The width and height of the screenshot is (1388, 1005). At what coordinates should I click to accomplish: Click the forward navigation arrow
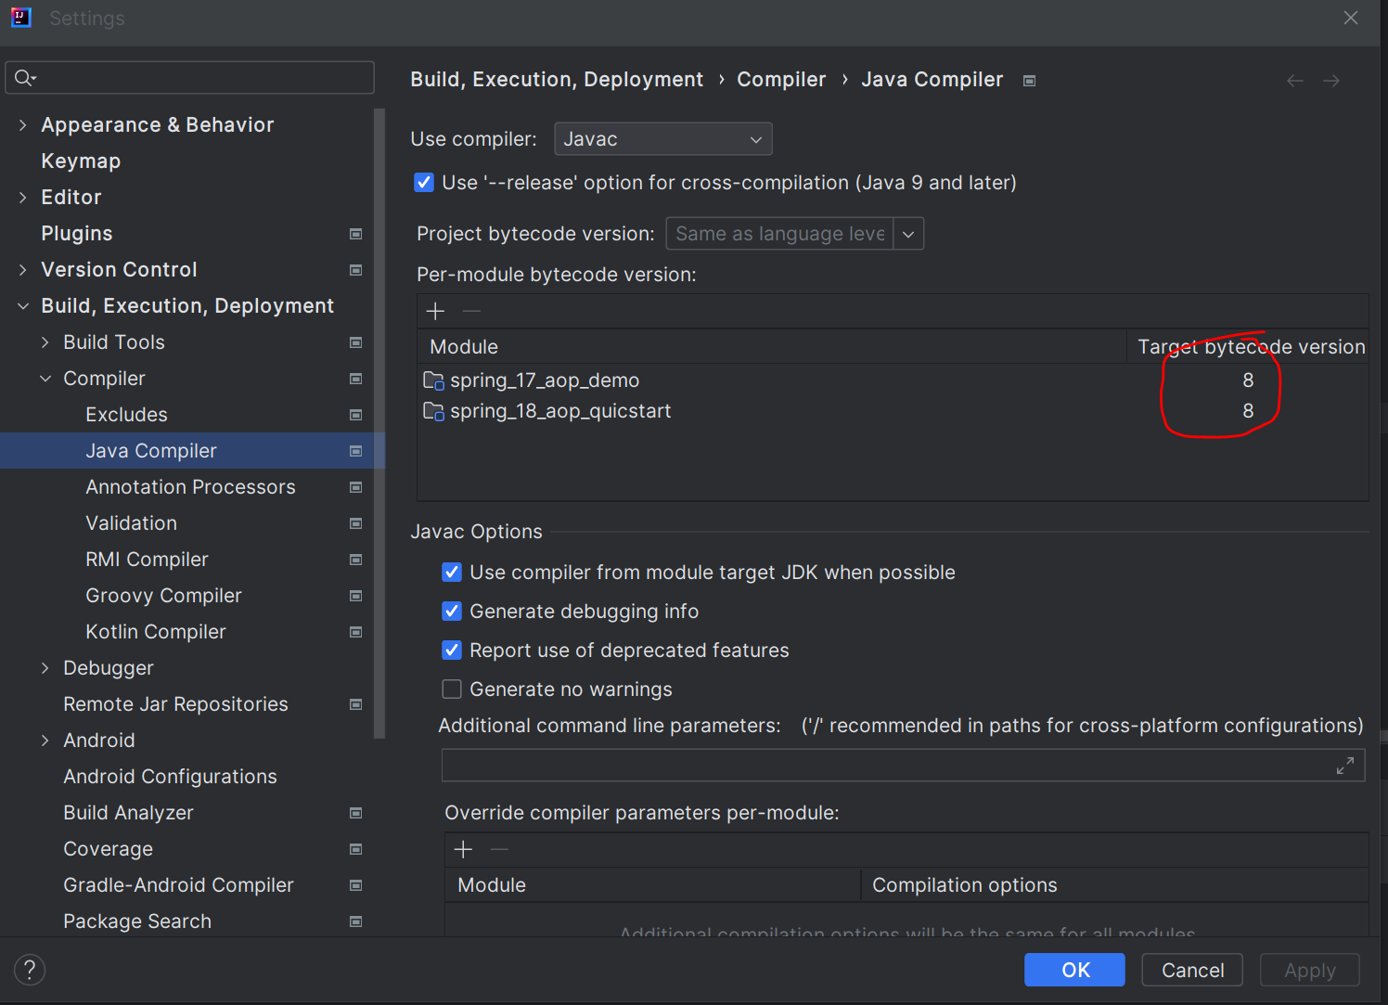point(1331,81)
